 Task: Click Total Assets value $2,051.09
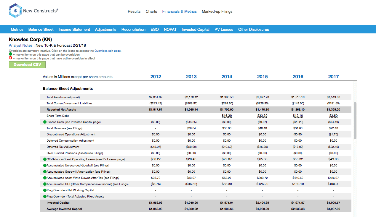click(156, 97)
